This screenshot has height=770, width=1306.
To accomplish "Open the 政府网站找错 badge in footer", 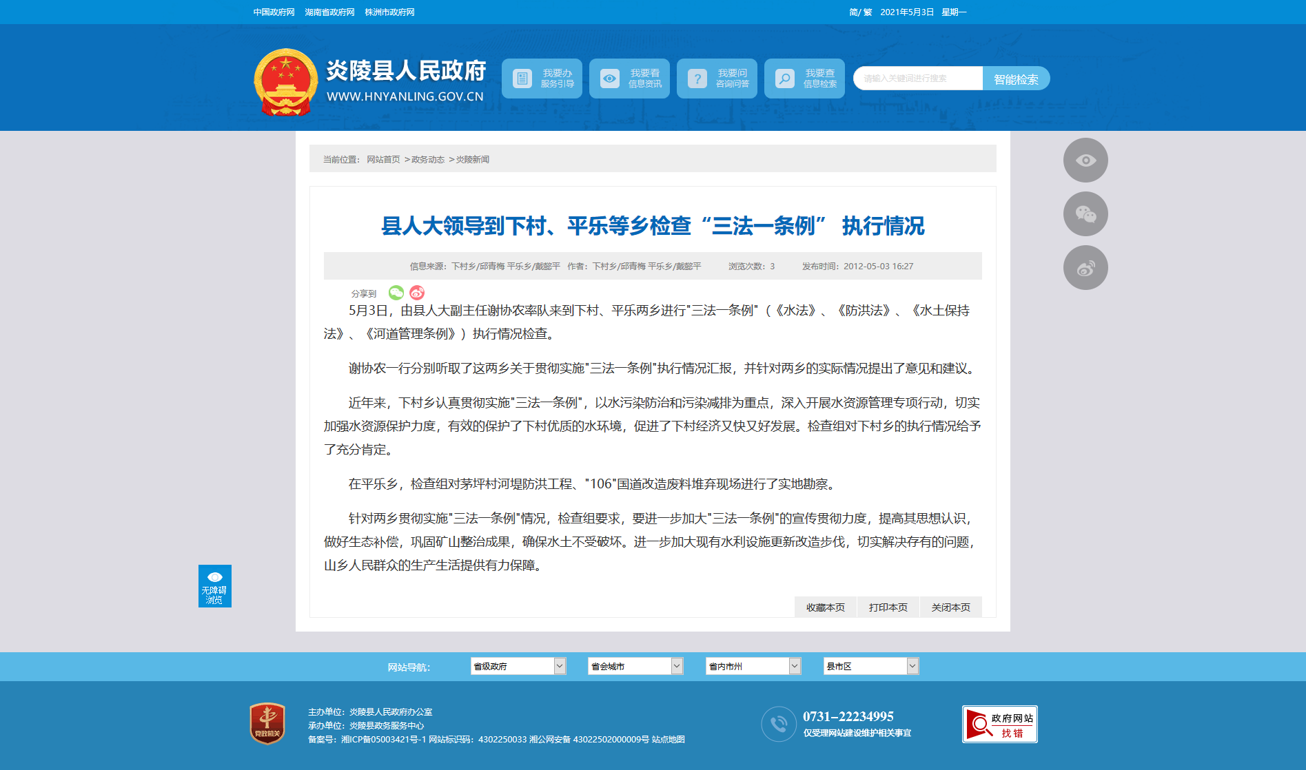I will pos(999,725).
